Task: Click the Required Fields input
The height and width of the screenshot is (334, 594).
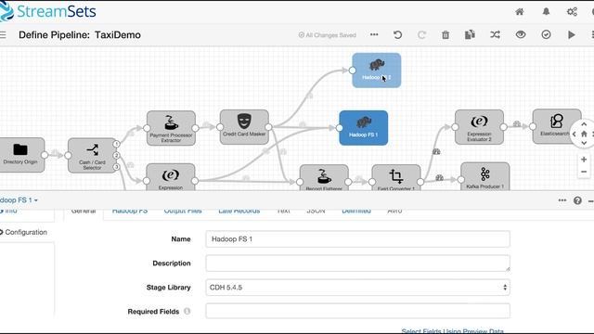Action: [x=357, y=312]
